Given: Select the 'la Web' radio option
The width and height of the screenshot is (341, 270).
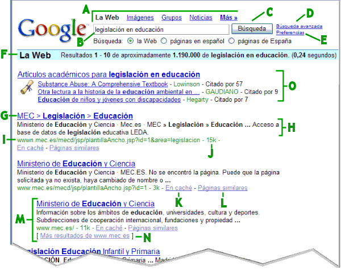Looking at the screenshot, I should (130, 41).
